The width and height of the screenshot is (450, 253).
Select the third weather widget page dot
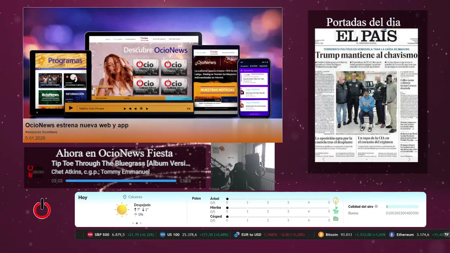(x=141, y=223)
